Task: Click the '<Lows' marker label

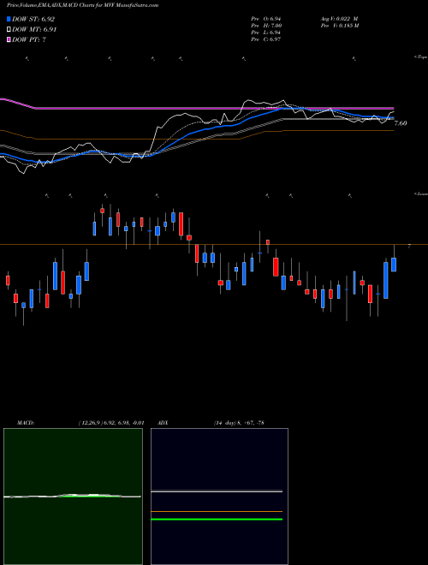Action: click(421, 193)
